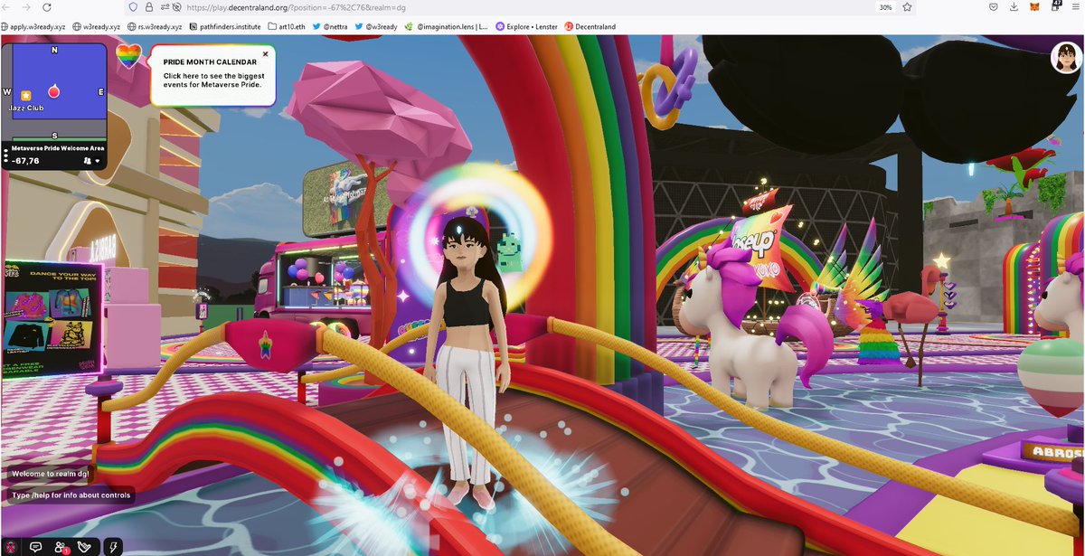
Task: Click the Jazz Club star marker on minimap
Action: click(x=26, y=95)
